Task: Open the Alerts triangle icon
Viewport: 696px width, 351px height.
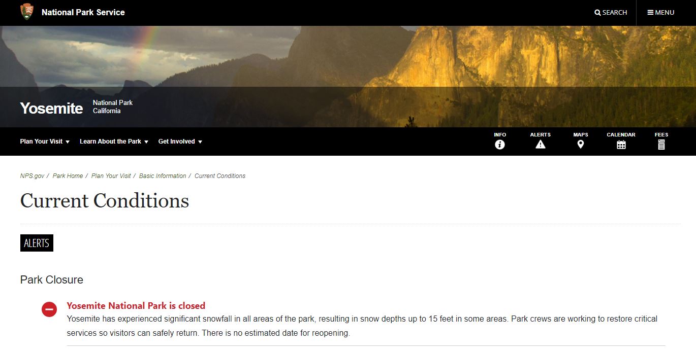Action: pos(540,145)
